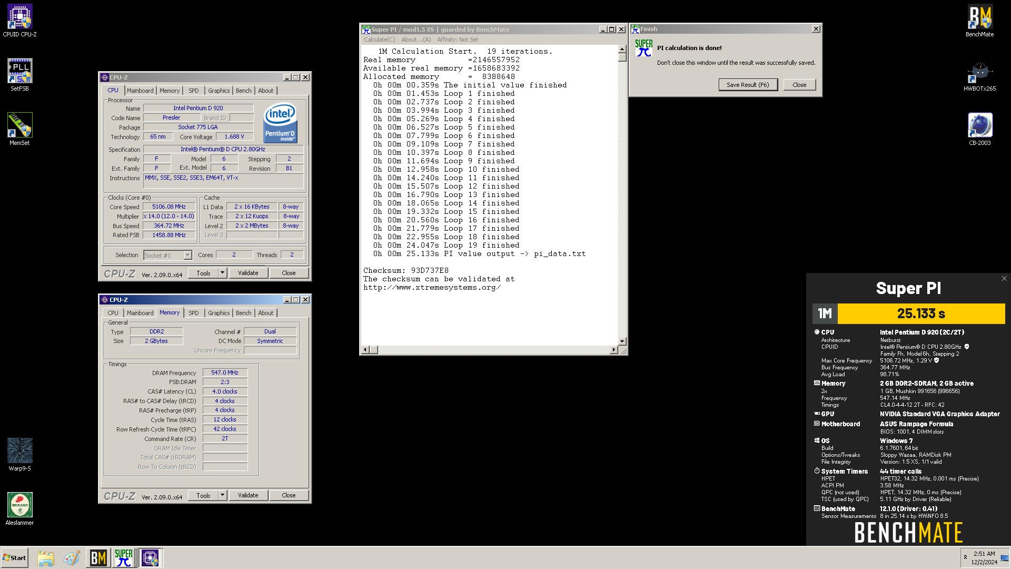Switch to CPU-Z in the taskbar
This screenshot has height=569, width=1011.
(x=150, y=558)
